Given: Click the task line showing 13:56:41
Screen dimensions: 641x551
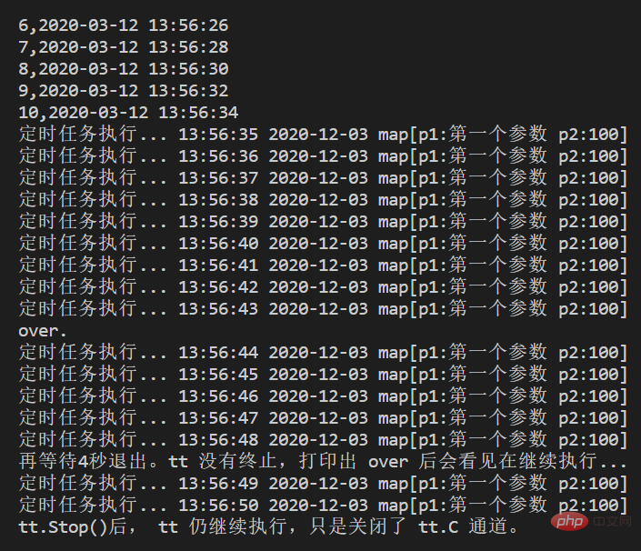Looking at the screenshot, I should [x=323, y=265].
